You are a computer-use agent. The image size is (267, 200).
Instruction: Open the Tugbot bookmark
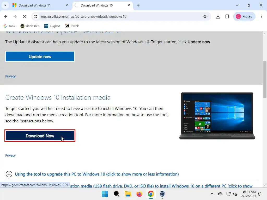pyautogui.click(x=52, y=26)
